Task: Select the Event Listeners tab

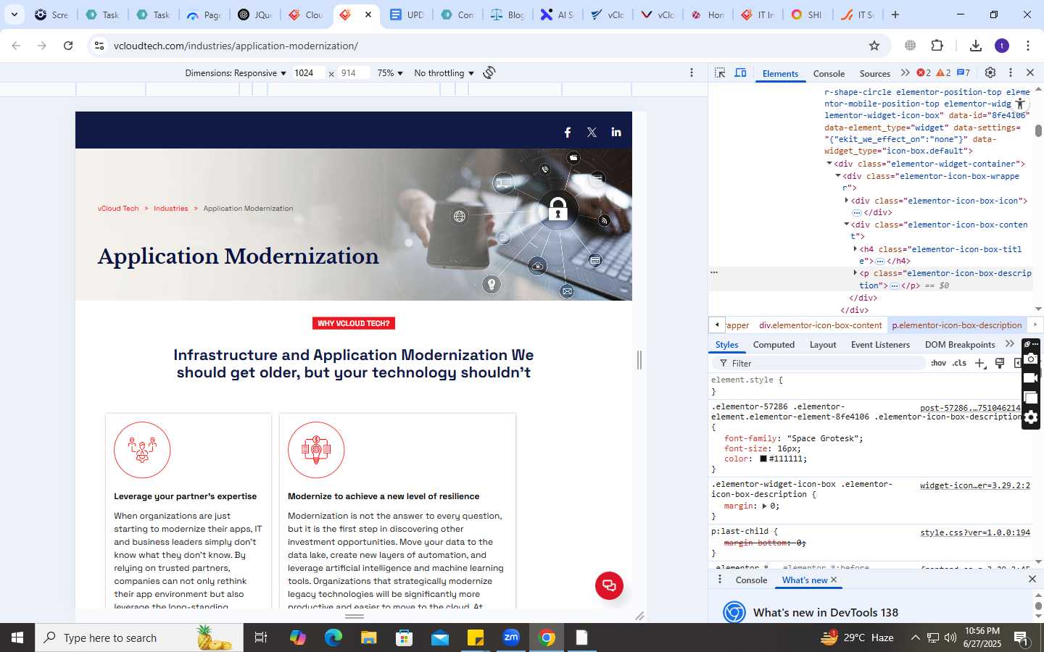Action: pyautogui.click(x=880, y=345)
